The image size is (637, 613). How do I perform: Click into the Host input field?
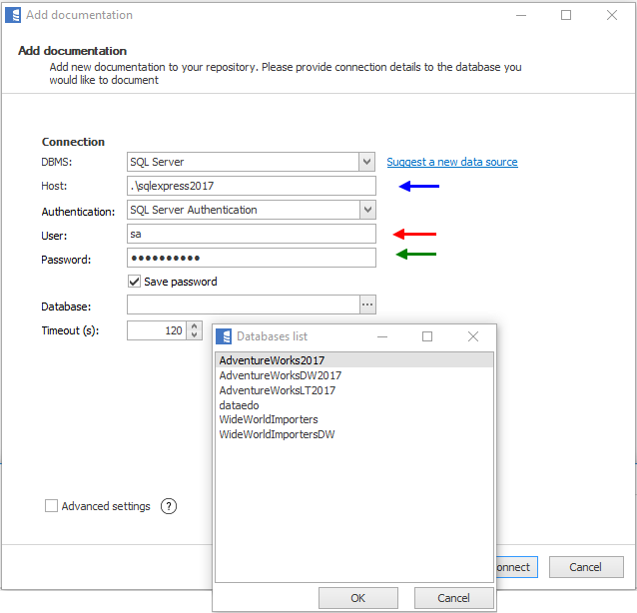coord(252,186)
